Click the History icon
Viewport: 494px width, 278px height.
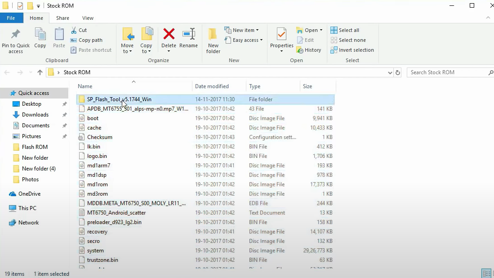[x=309, y=50]
